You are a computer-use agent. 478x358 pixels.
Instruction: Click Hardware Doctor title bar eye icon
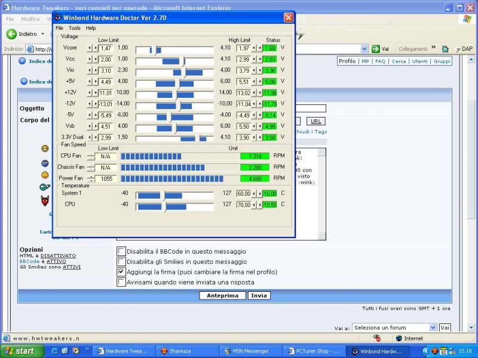[57, 18]
